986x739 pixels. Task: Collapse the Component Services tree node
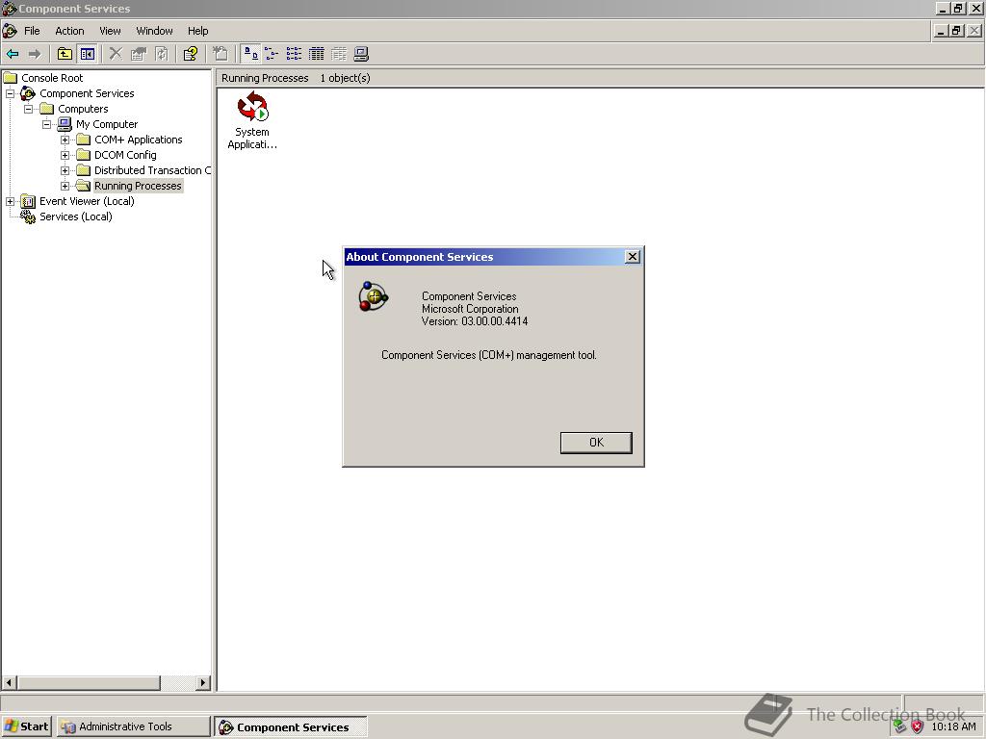(x=10, y=93)
